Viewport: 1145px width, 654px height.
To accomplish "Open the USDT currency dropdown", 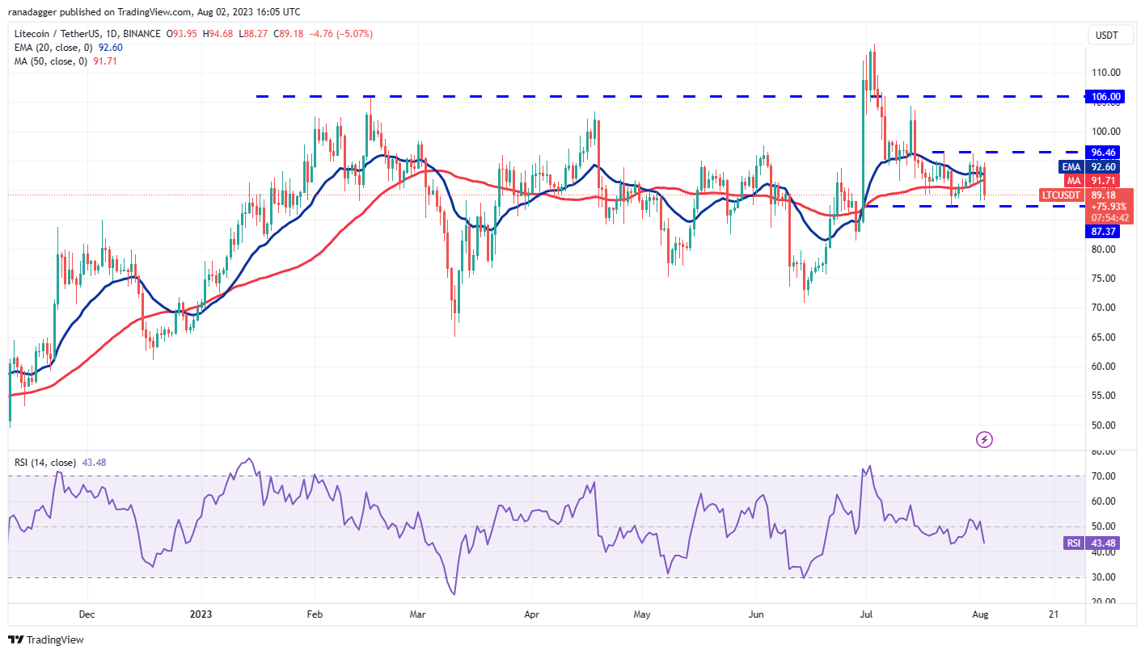I will [1109, 35].
